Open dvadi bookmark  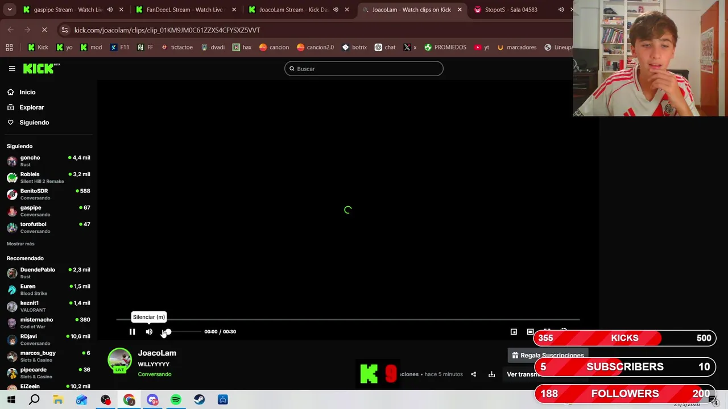tap(213, 47)
